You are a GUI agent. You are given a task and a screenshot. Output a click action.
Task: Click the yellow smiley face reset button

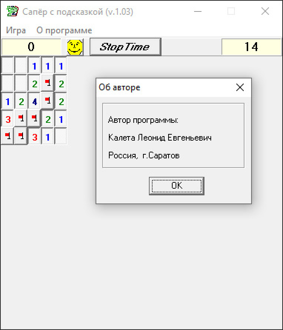tap(75, 47)
